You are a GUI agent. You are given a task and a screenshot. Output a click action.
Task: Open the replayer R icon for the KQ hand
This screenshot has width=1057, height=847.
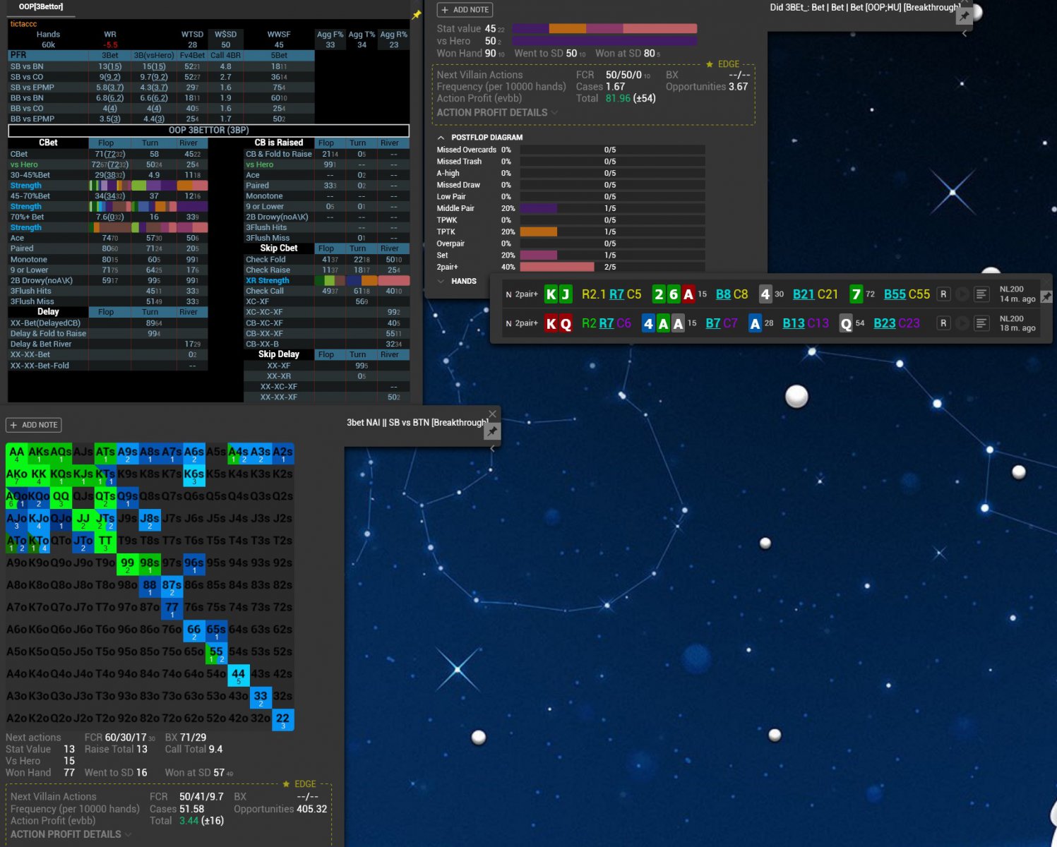(943, 323)
